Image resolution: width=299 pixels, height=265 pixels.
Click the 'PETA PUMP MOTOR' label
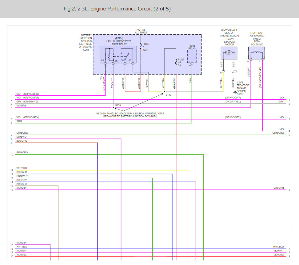(229, 43)
